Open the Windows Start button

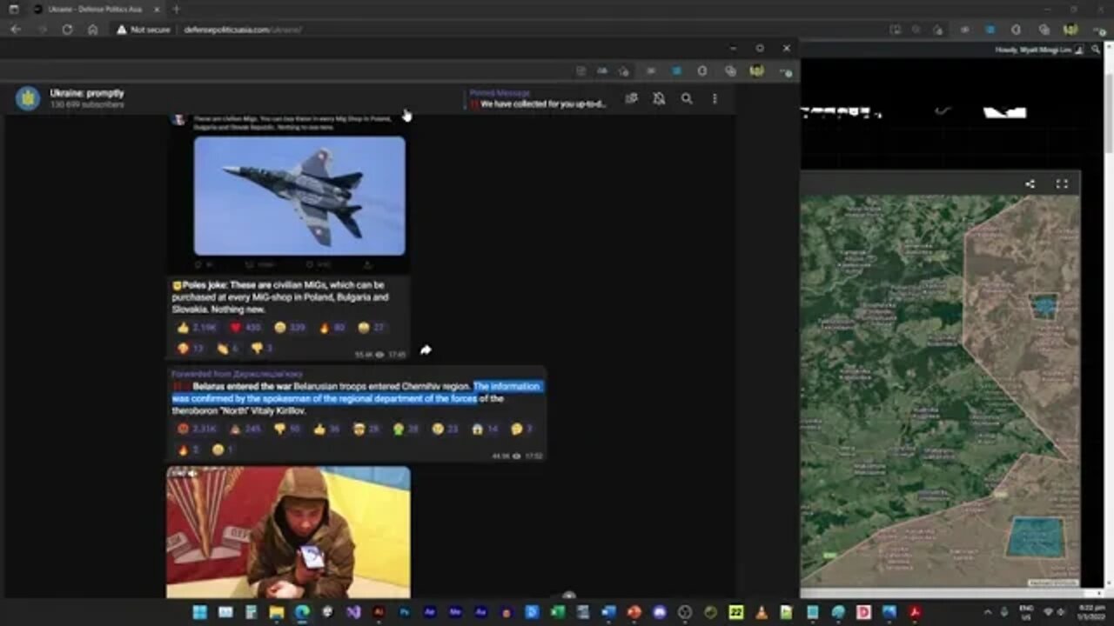point(199,612)
